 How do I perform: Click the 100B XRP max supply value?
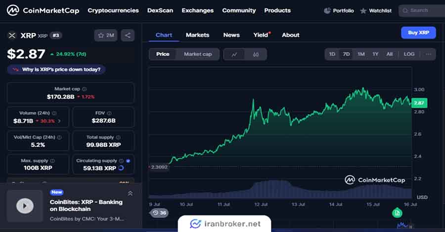coord(38,168)
